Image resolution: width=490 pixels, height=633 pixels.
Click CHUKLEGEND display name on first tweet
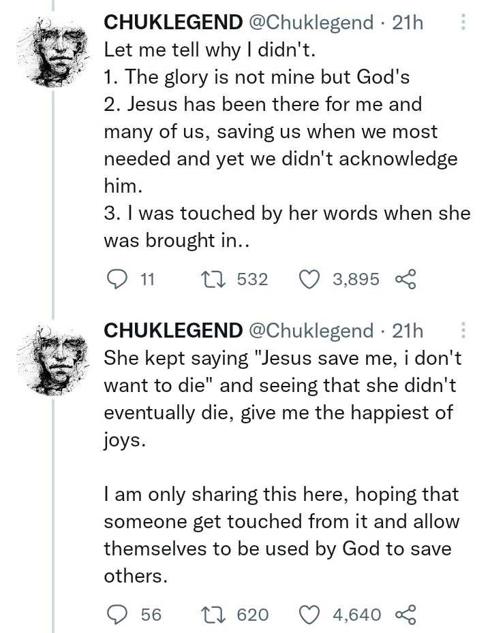pyautogui.click(x=172, y=23)
